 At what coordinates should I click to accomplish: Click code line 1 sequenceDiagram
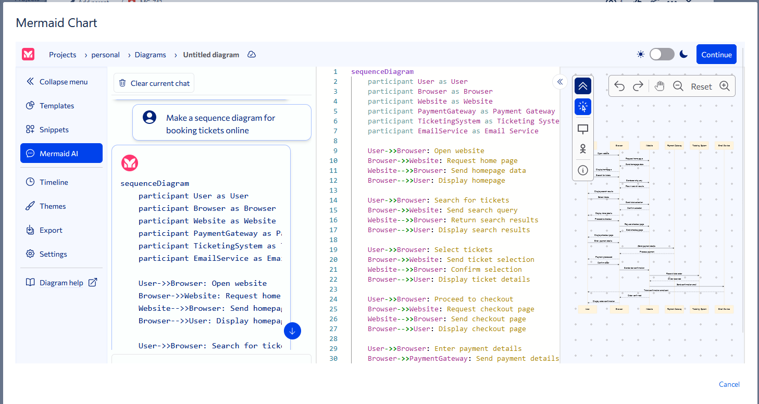click(x=382, y=72)
